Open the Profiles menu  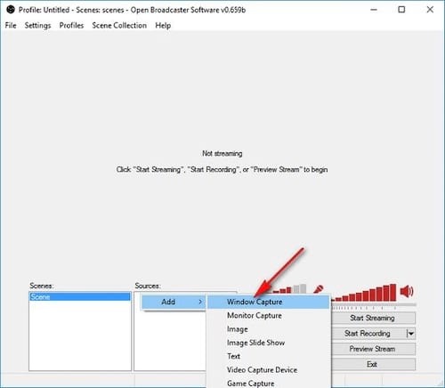tap(71, 26)
